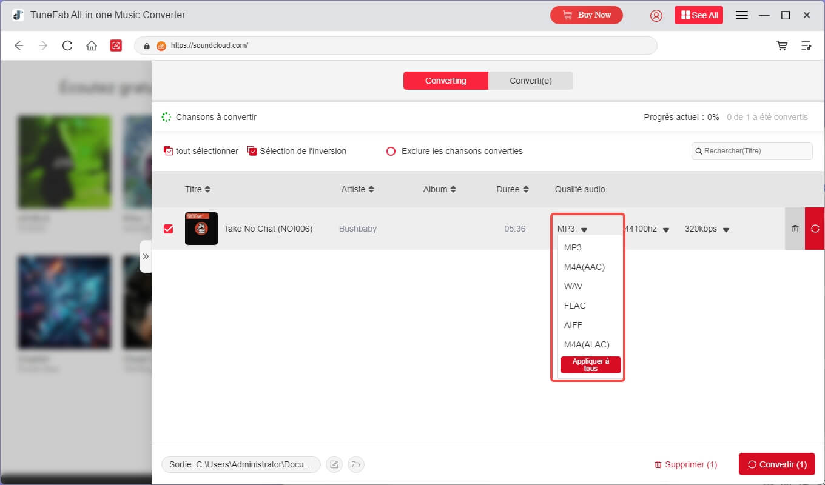Click the Take No Chat (NOI006) title
Image resolution: width=825 pixels, height=485 pixels.
point(268,229)
